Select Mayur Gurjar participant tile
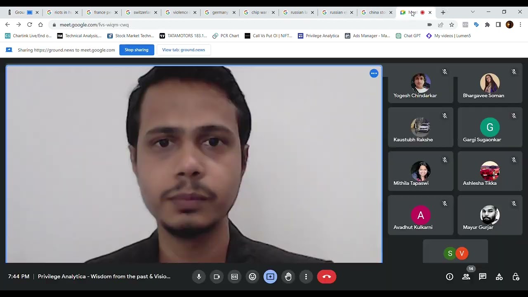This screenshot has width=528, height=297. [x=490, y=215]
